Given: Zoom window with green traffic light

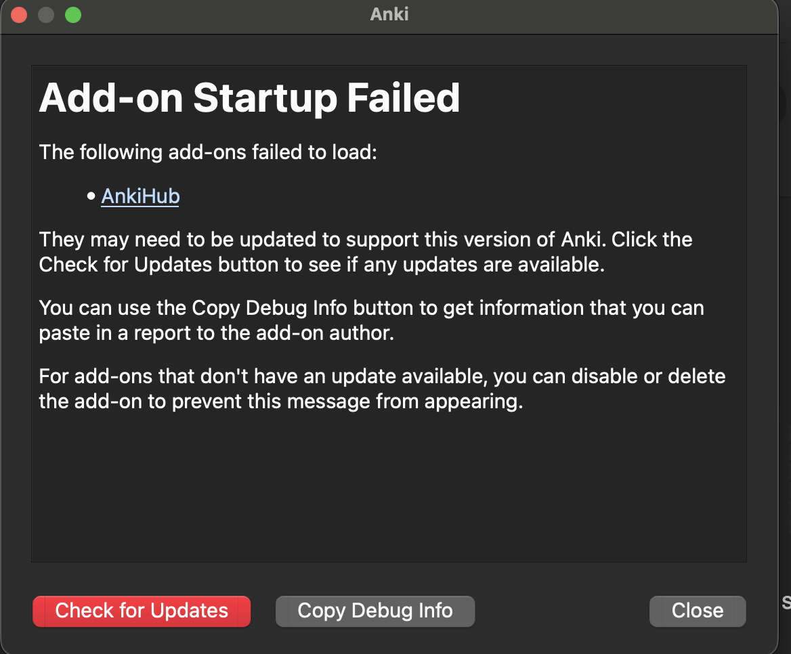Looking at the screenshot, I should pos(73,15).
